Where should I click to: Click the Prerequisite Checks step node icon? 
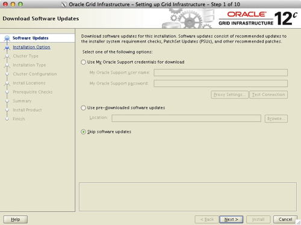click(7, 92)
